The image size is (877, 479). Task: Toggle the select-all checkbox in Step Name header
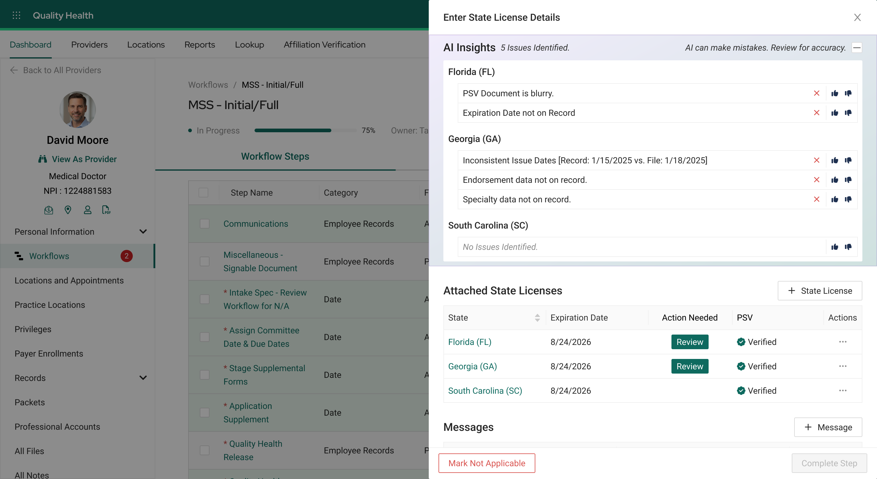[x=203, y=193]
